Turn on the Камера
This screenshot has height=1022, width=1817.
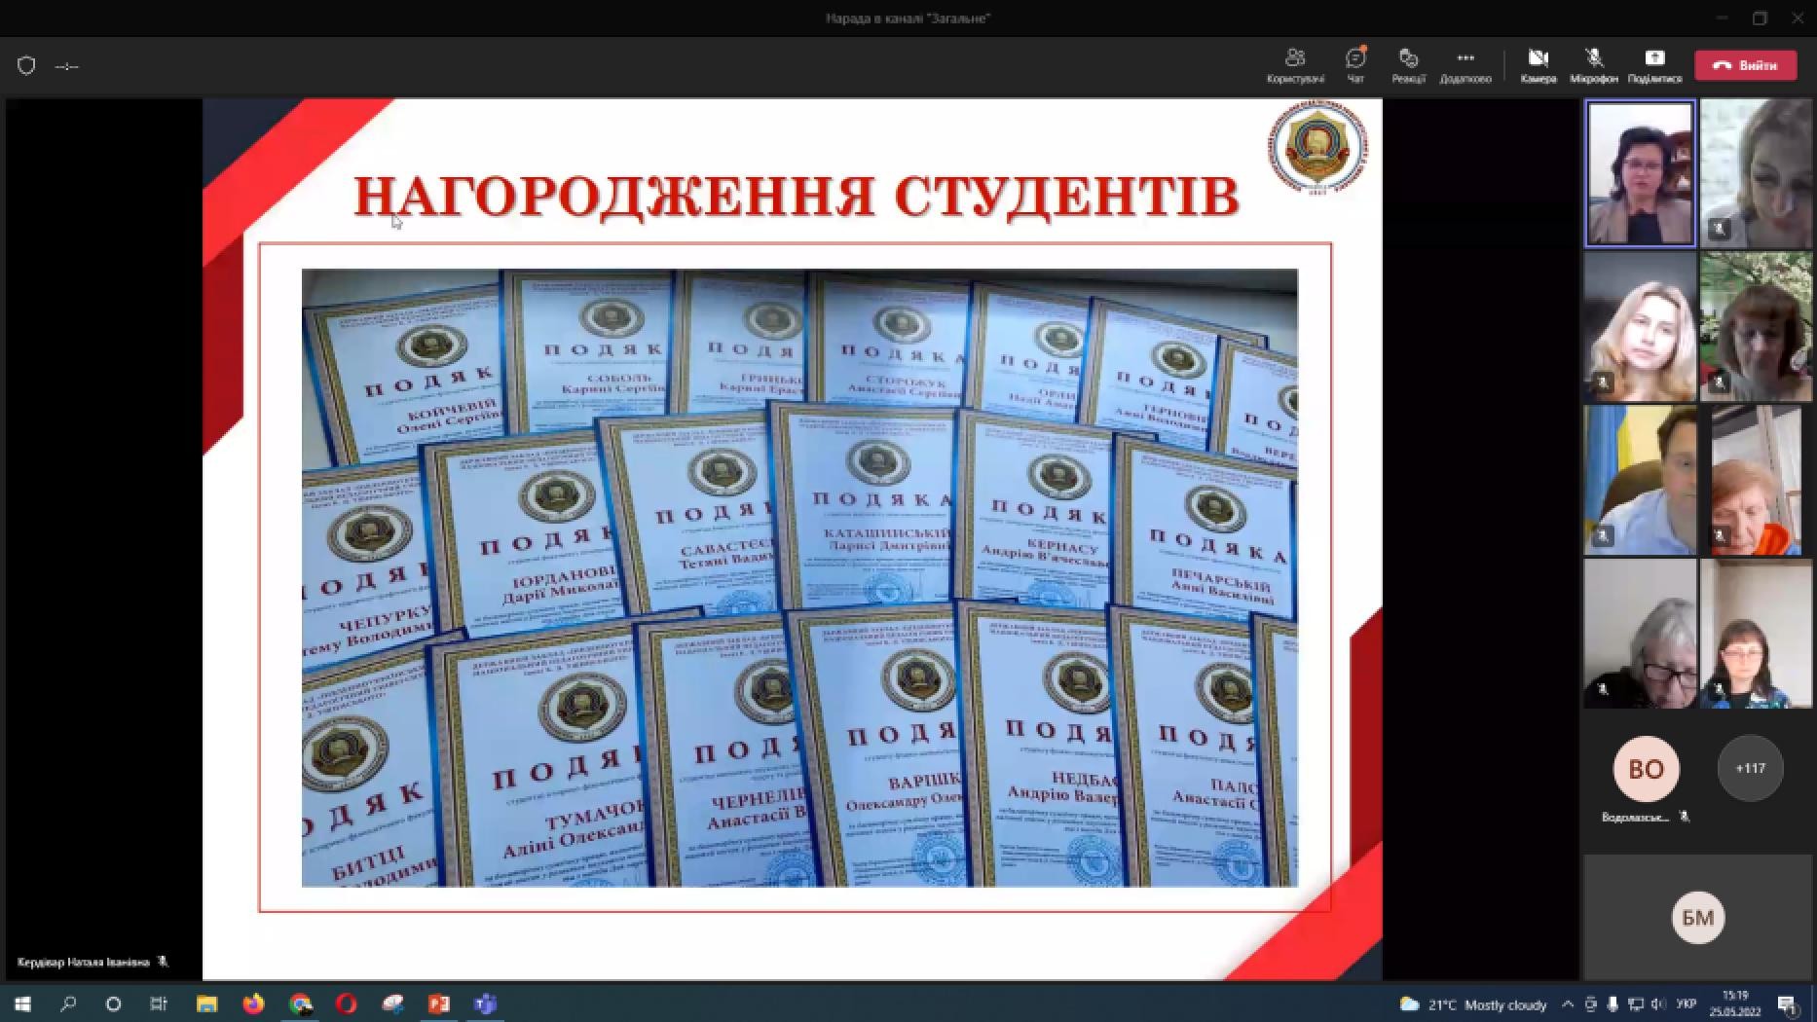[1539, 65]
